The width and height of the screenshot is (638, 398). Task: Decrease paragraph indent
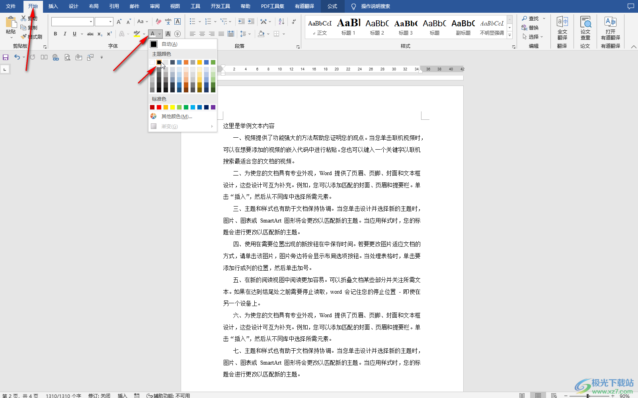pyautogui.click(x=241, y=21)
